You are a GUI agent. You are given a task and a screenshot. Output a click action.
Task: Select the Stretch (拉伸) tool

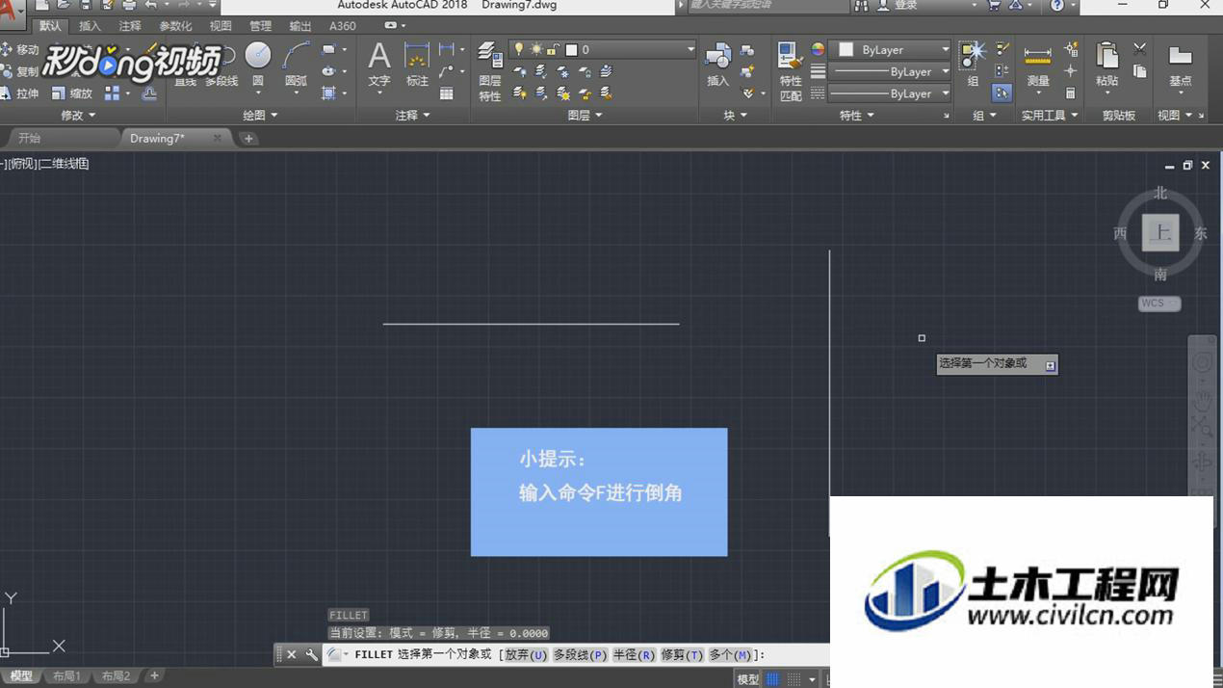[19, 93]
